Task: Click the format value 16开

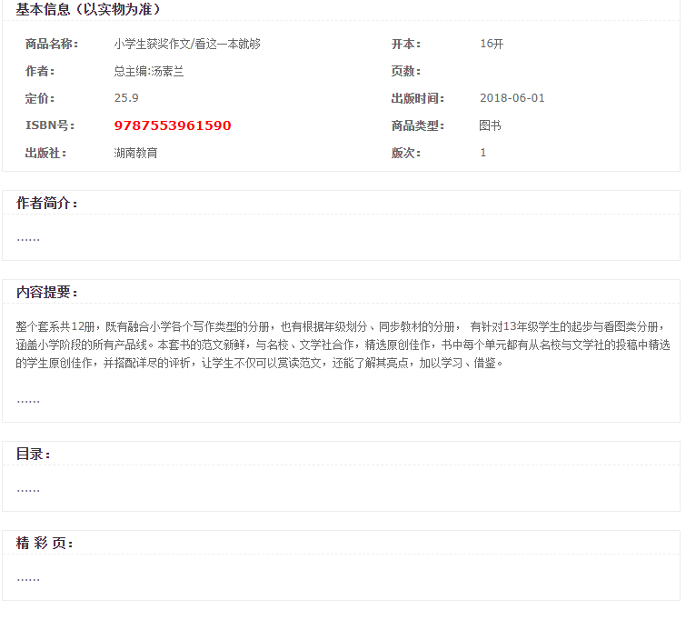Action: click(492, 44)
